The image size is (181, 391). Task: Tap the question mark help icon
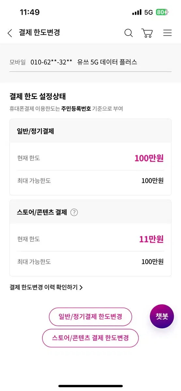coord(74,212)
